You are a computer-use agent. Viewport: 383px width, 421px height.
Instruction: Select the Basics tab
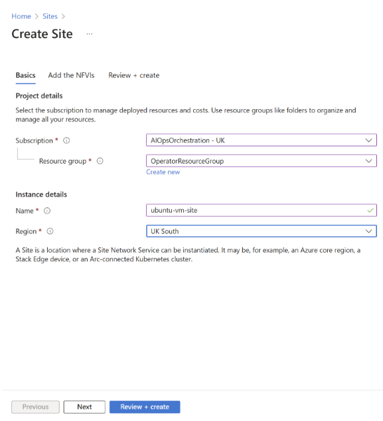click(25, 75)
